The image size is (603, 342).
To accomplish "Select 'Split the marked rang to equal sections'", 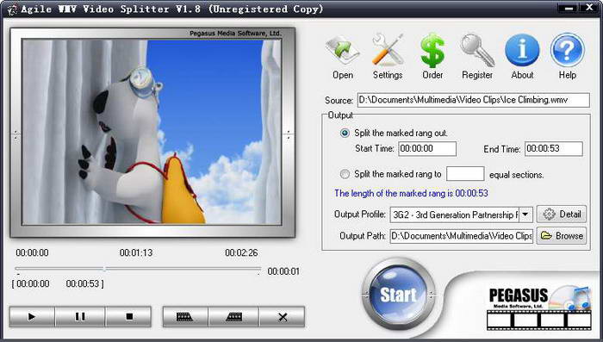I will click(x=345, y=174).
